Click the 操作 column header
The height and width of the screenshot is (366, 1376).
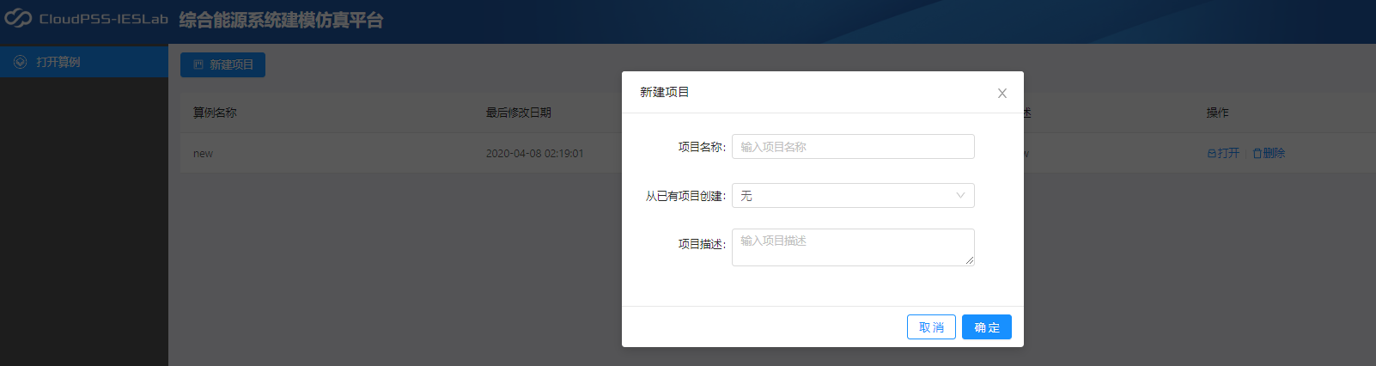1217,113
